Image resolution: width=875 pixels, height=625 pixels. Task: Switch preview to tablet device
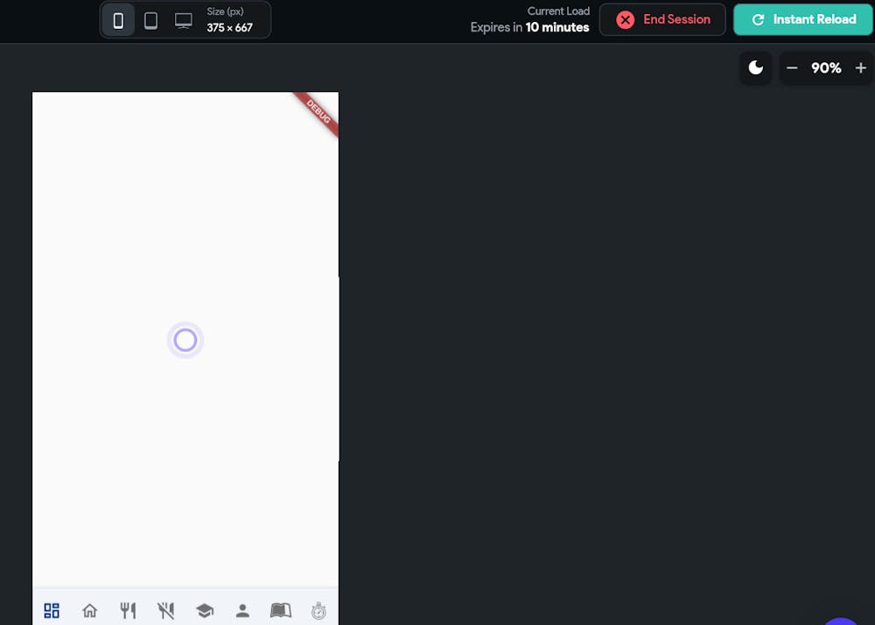(150, 19)
